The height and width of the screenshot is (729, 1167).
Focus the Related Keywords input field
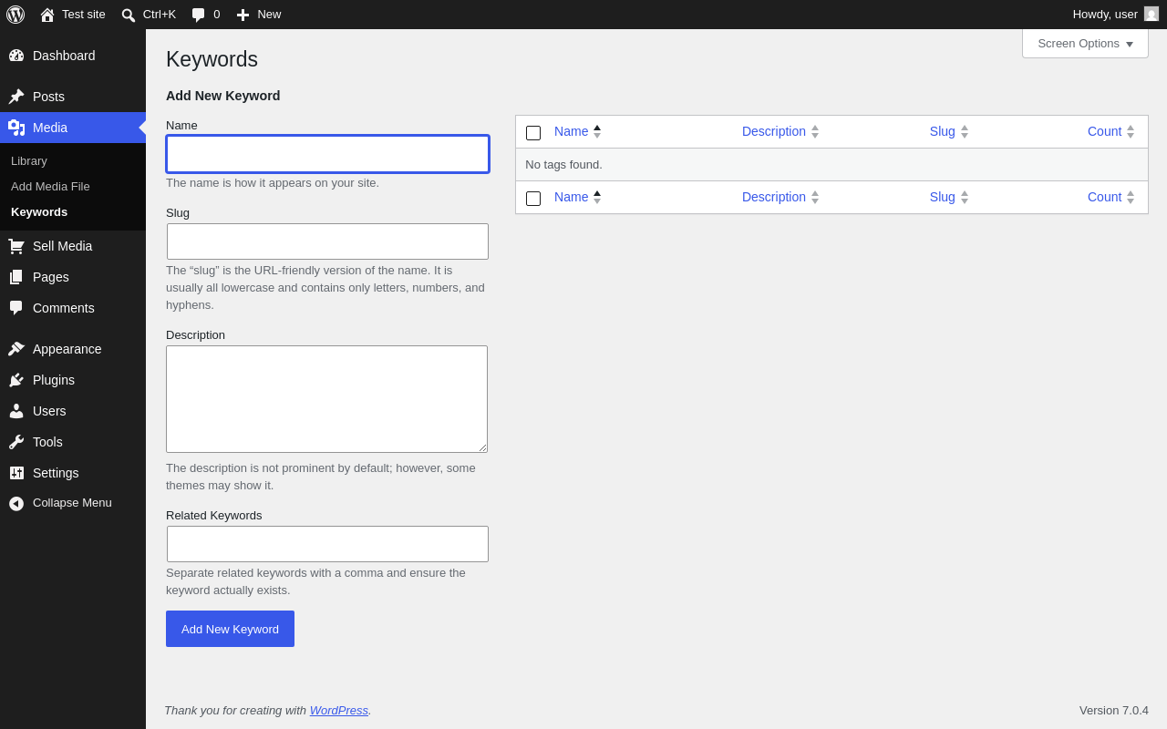click(327, 544)
